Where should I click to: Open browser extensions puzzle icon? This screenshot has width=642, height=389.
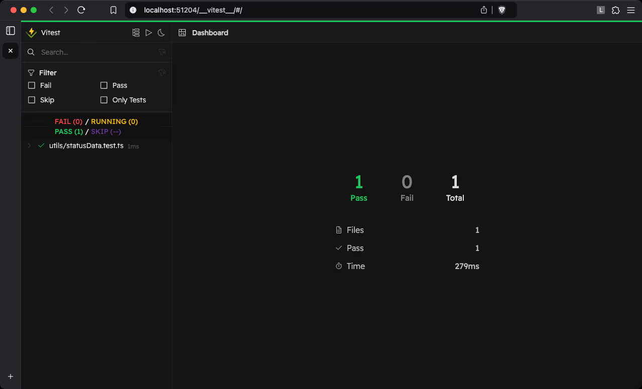click(x=615, y=10)
